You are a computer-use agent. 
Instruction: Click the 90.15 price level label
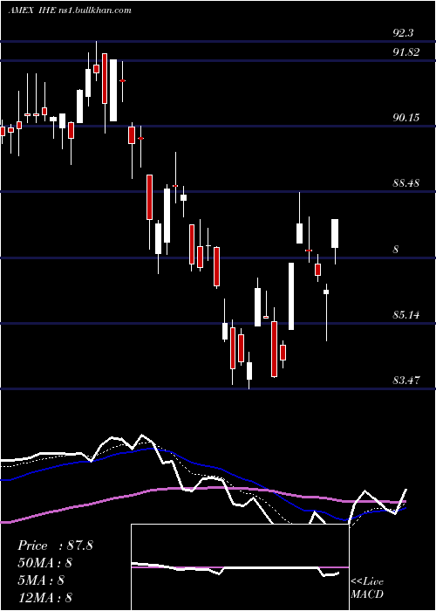click(406, 118)
